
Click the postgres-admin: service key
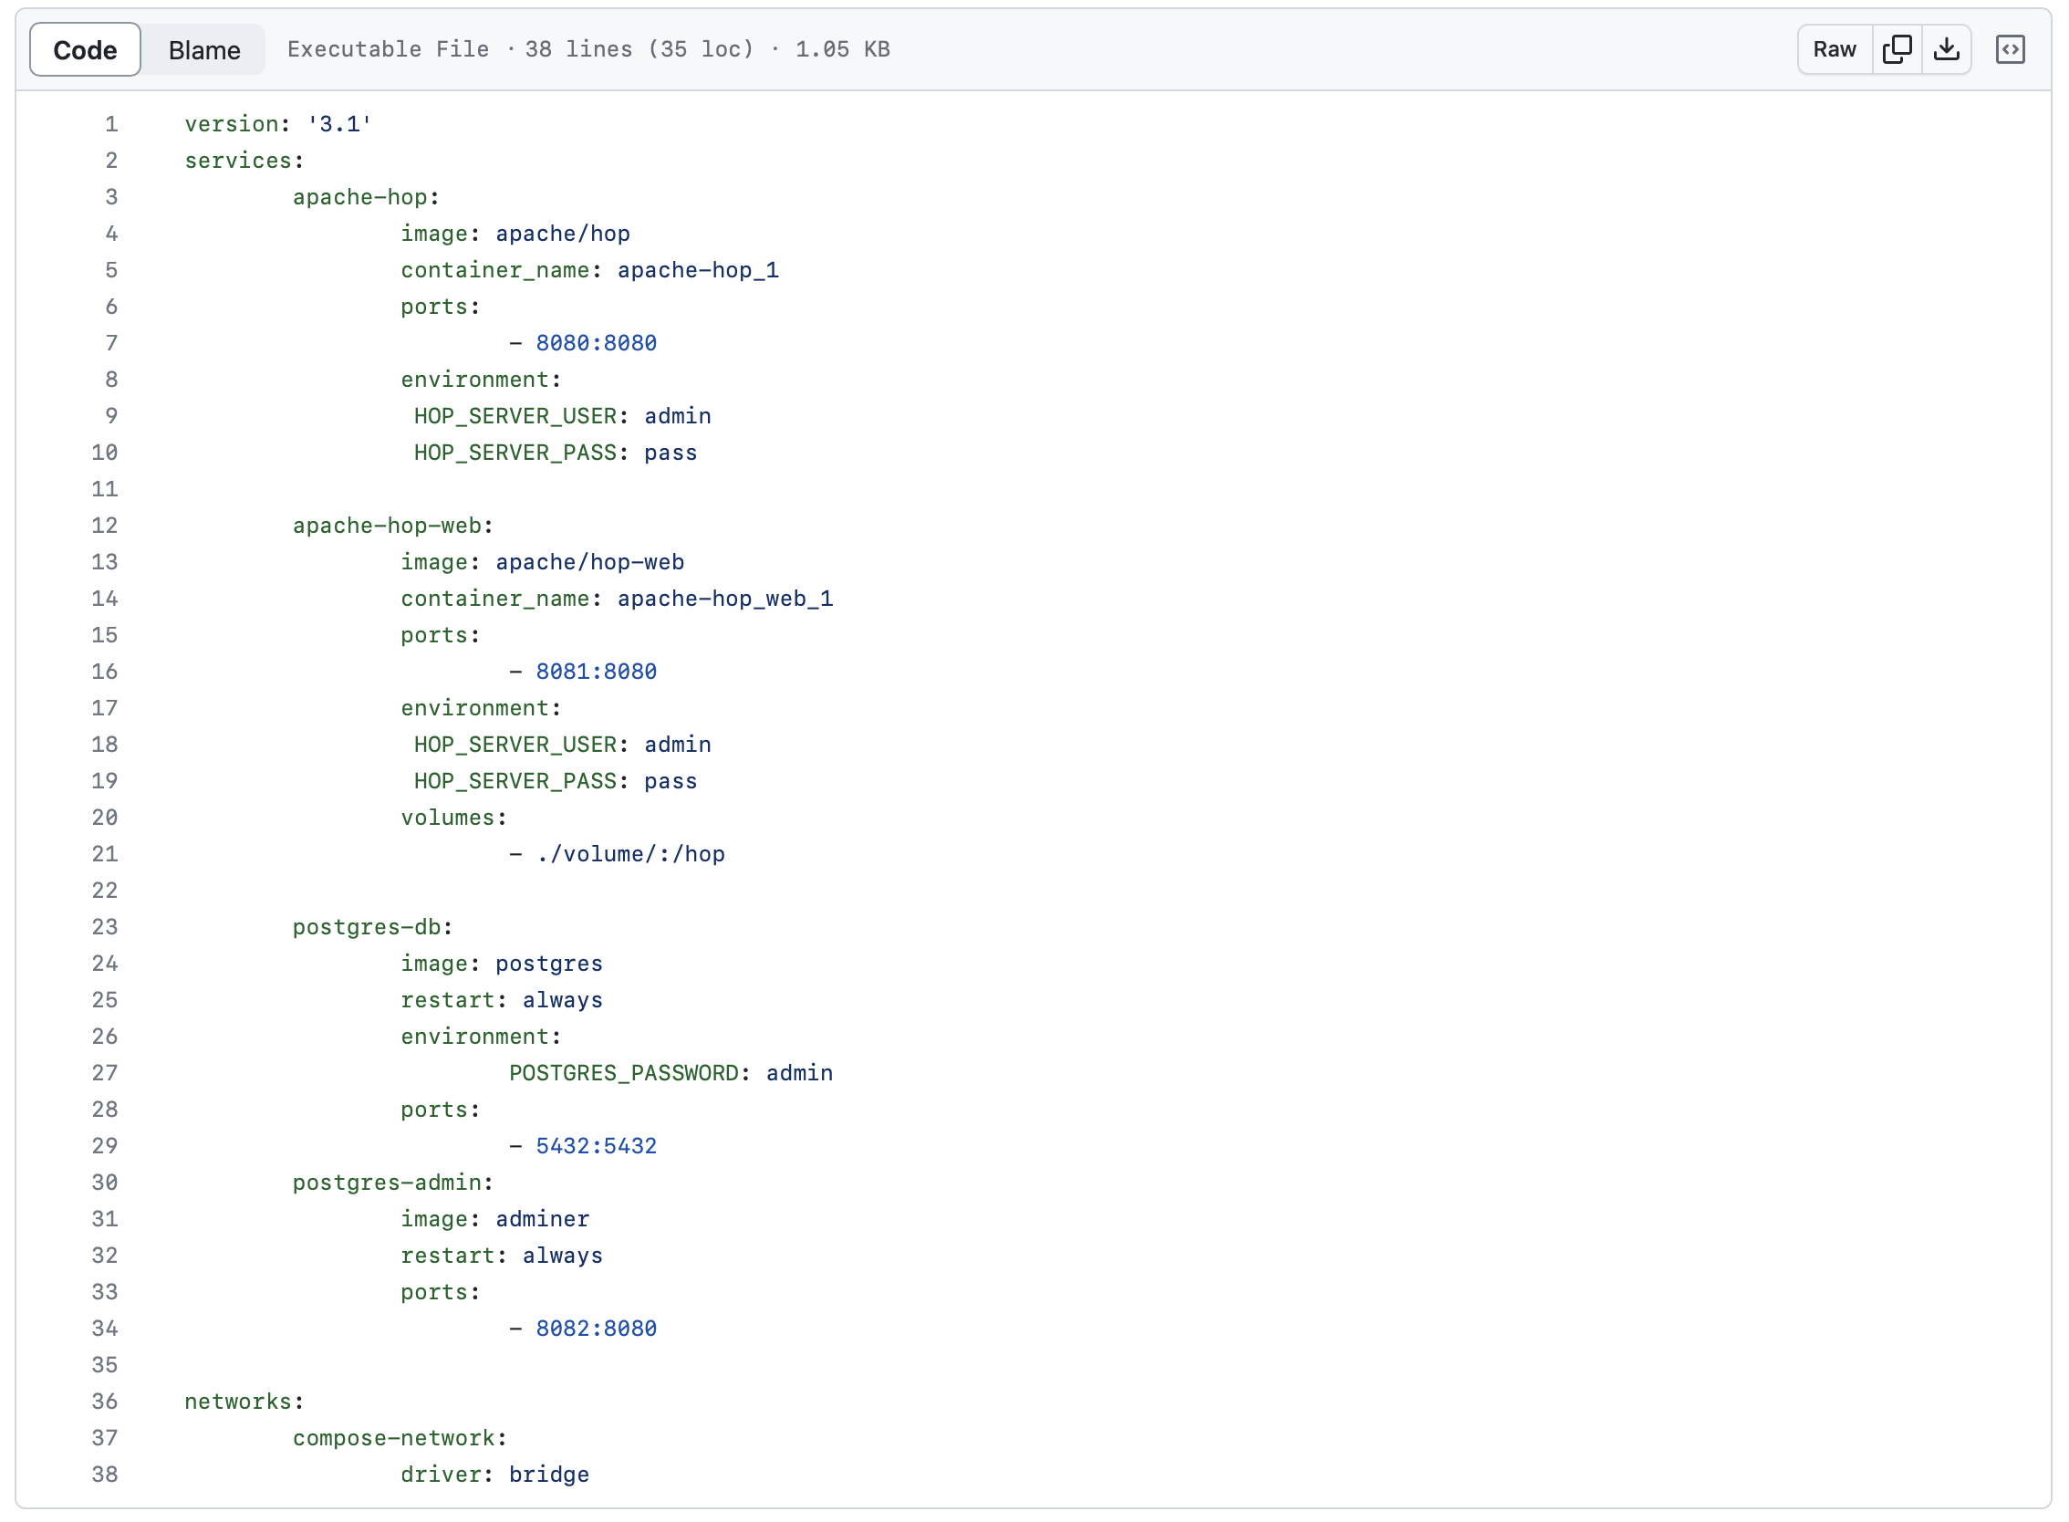393,1182
